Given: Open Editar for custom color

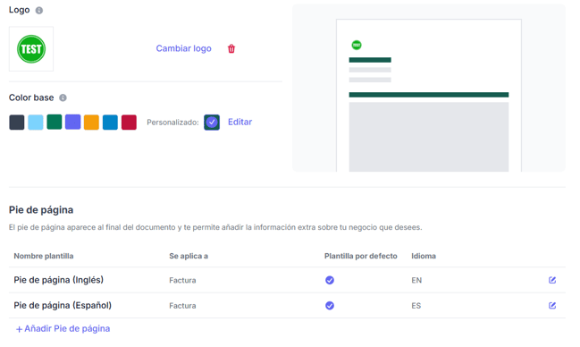Looking at the screenshot, I should 240,122.
